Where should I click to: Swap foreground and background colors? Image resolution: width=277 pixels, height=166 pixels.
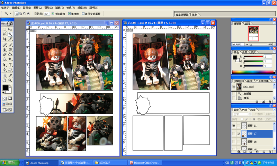pyautogui.click(x=10, y=86)
